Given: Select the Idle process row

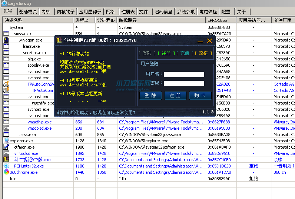Looking at the screenshot, I should tap(149, 179).
